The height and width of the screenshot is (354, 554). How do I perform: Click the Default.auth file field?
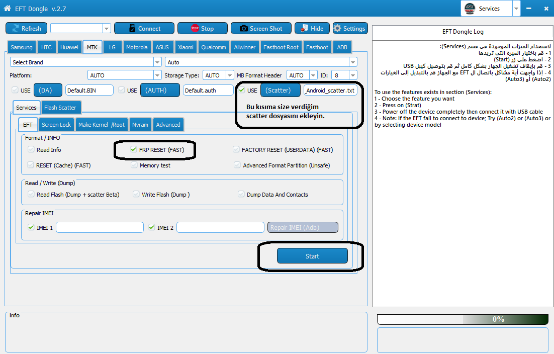click(x=208, y=90)
